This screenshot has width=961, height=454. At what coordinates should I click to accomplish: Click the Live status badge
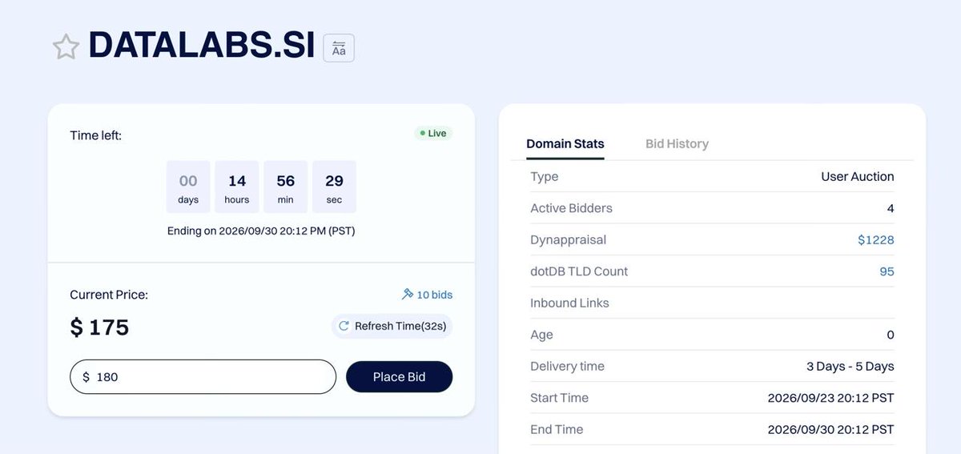(x=433, y=133)
